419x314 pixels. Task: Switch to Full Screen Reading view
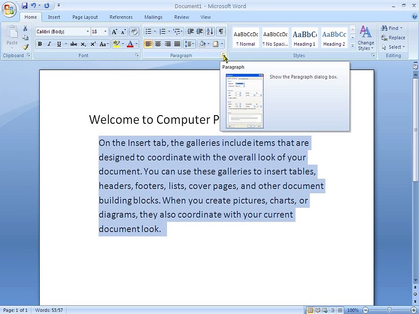pyautogui.click(x=318, y=310)
